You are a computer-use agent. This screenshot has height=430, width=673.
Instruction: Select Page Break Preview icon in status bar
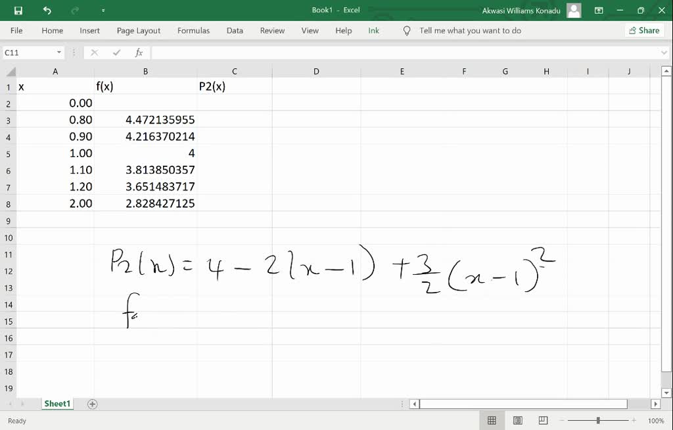point(542,420)
